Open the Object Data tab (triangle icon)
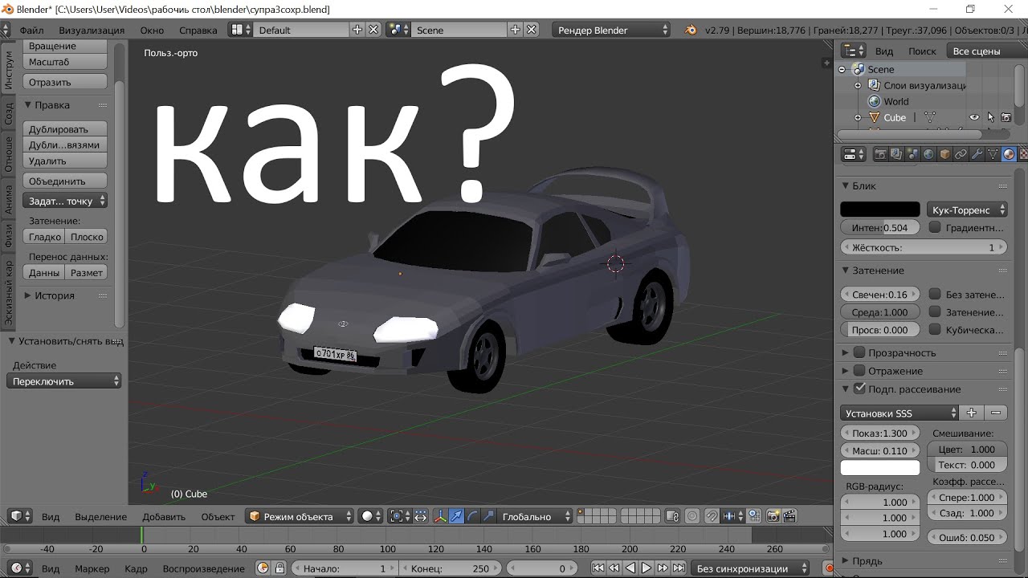1028x578 pixels. click(993, 154)
